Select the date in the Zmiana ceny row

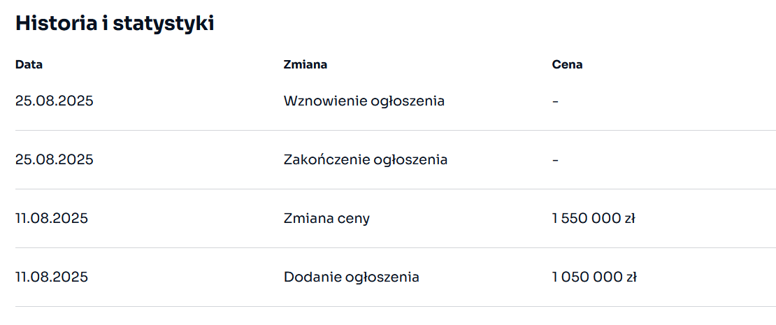point(51,218)
